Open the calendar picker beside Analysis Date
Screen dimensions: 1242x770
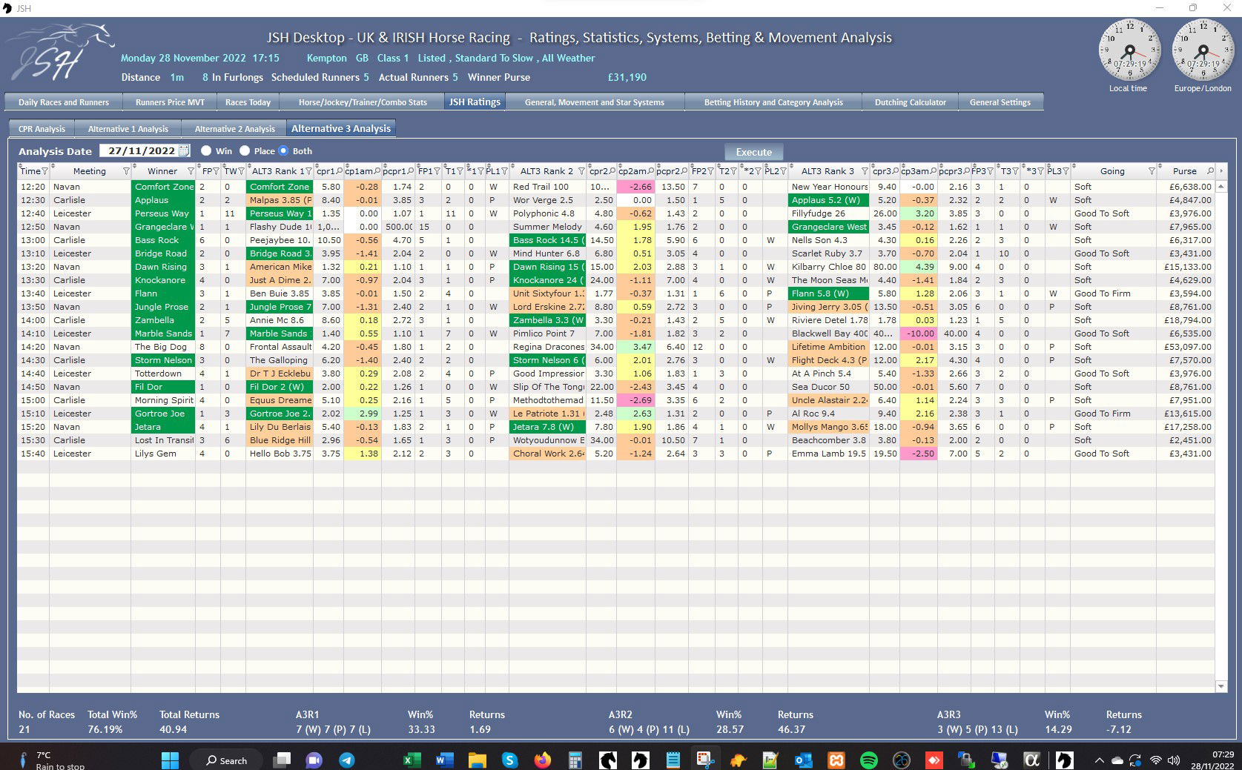point(184,150)
